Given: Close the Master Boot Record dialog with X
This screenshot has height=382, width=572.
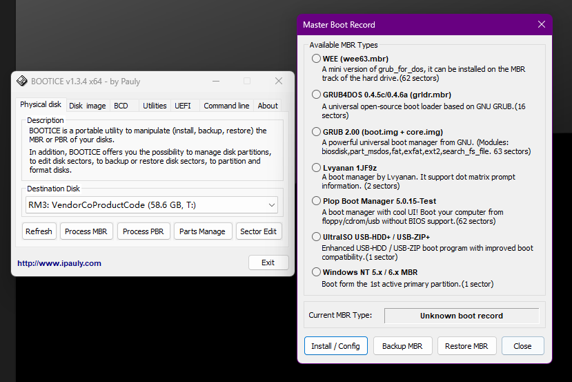Looking at the screenshot, I should [542, 24].
